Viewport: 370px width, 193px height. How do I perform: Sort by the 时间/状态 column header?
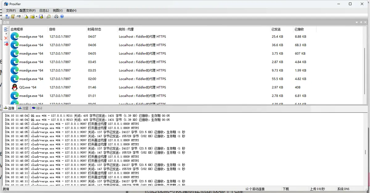(102, 29)
